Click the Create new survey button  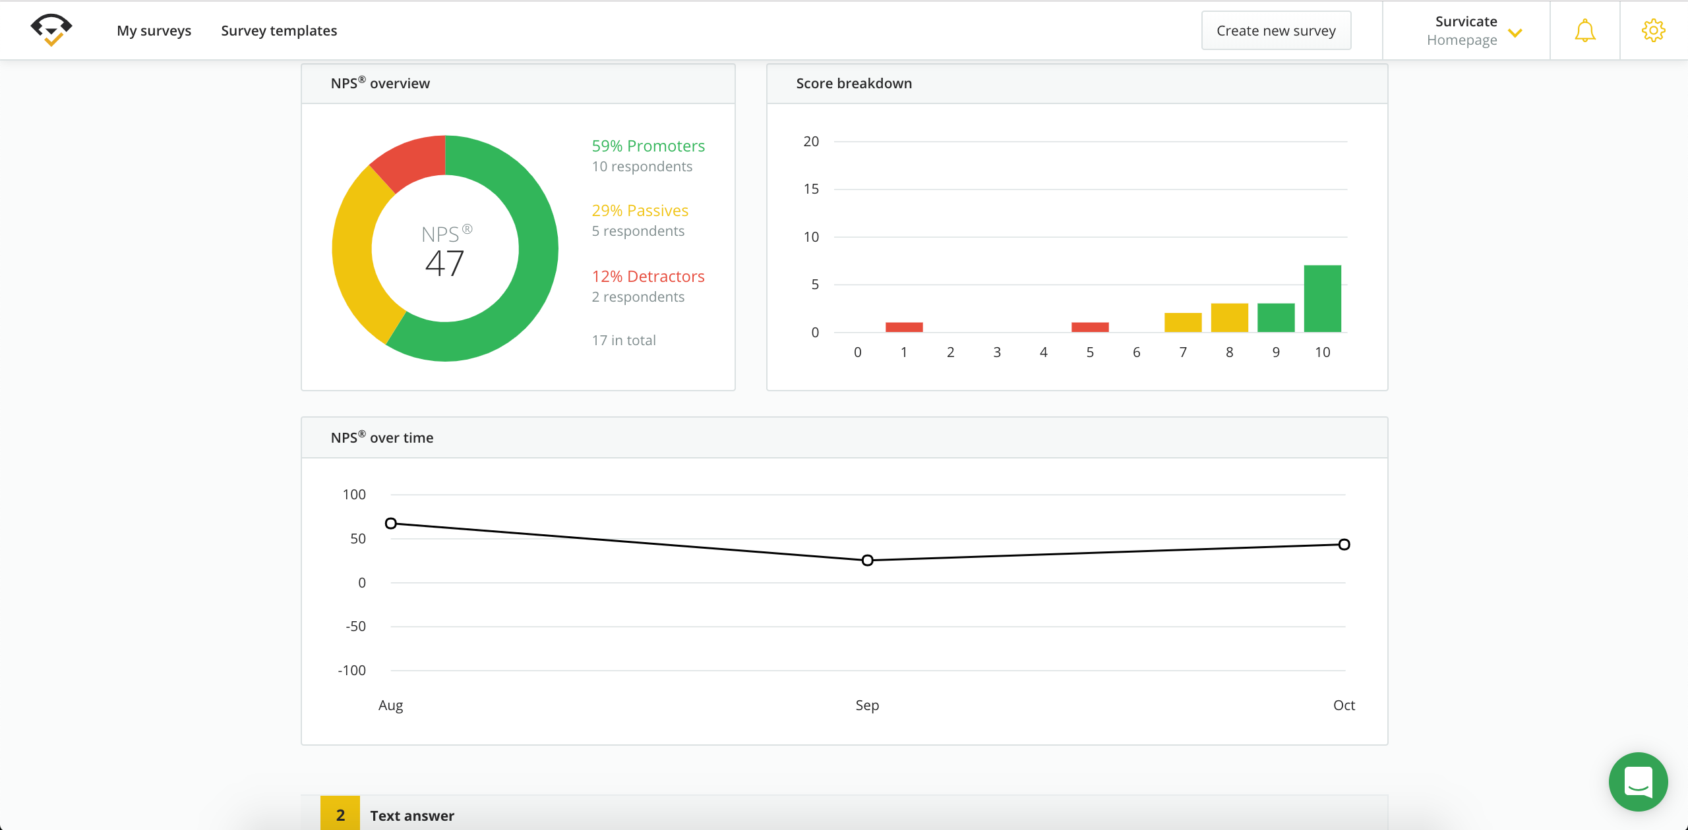1276,29
